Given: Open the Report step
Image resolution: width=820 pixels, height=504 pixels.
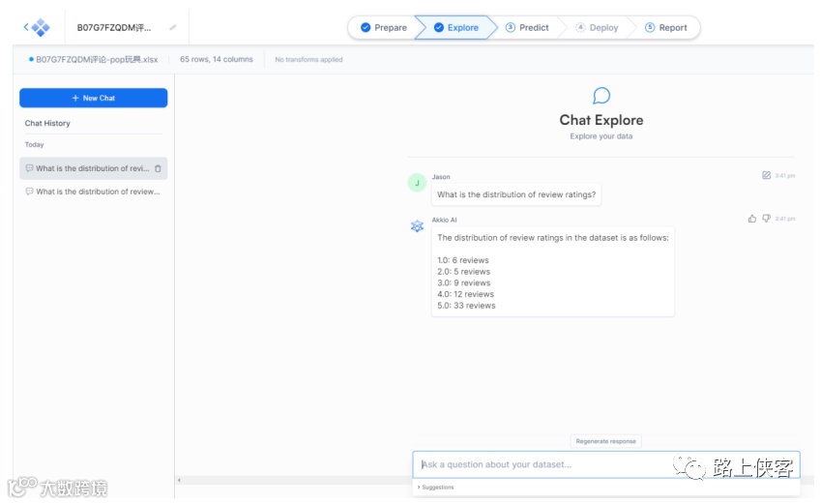Looking at the screenshot, I should (665, 28).
